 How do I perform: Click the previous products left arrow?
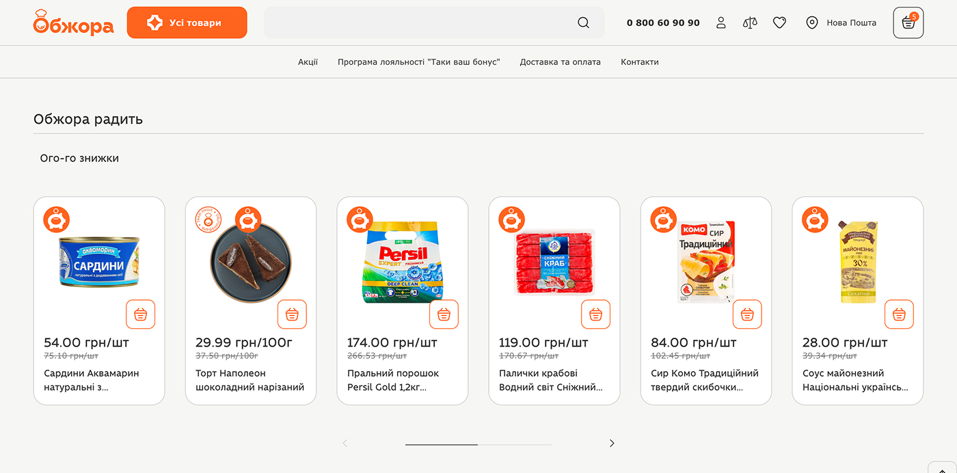click(345, 444)
